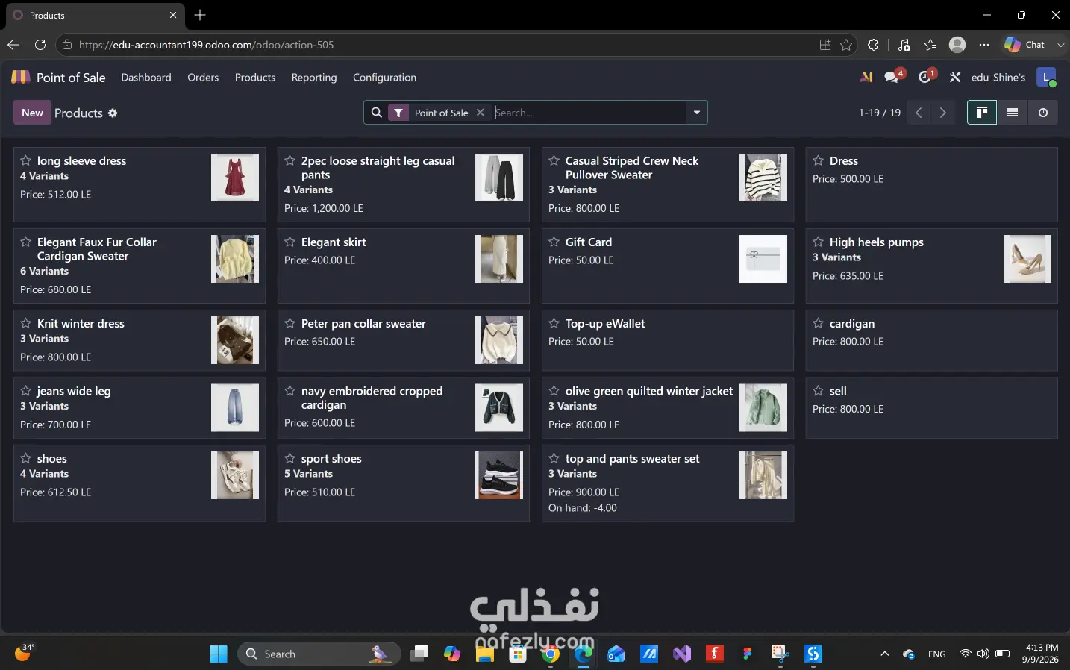
Task: Open activities clock notification icon
Action: coord(926,77)
